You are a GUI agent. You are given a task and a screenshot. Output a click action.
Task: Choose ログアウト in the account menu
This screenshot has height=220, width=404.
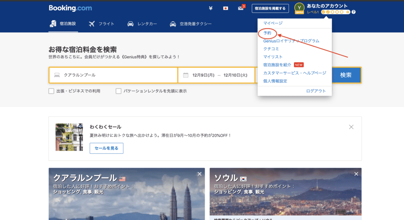pos(316,91)
